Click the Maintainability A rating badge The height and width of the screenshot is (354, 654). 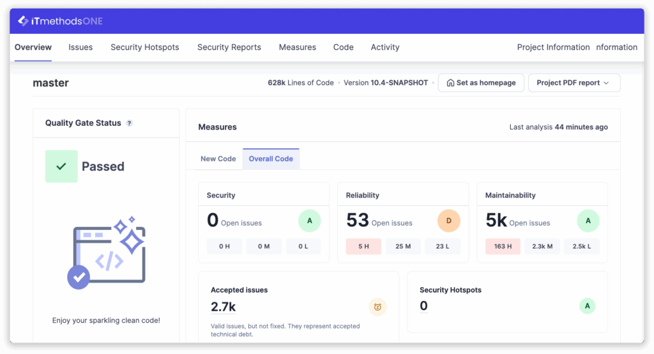click(x=588, y=220)
